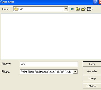This screenshot has width=101, height=90.
Task: Open the View menu icon
Action: [90, 9]
